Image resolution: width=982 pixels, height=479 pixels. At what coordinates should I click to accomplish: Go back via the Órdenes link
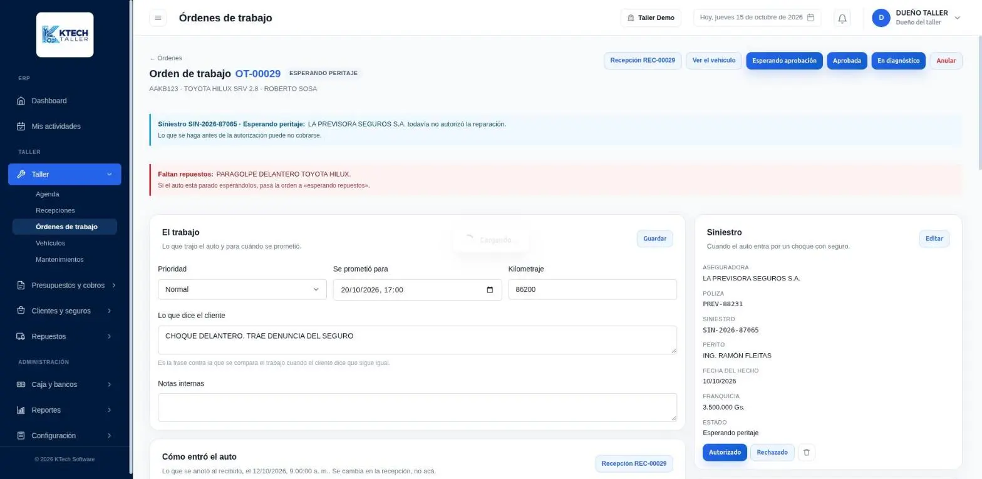166,58
